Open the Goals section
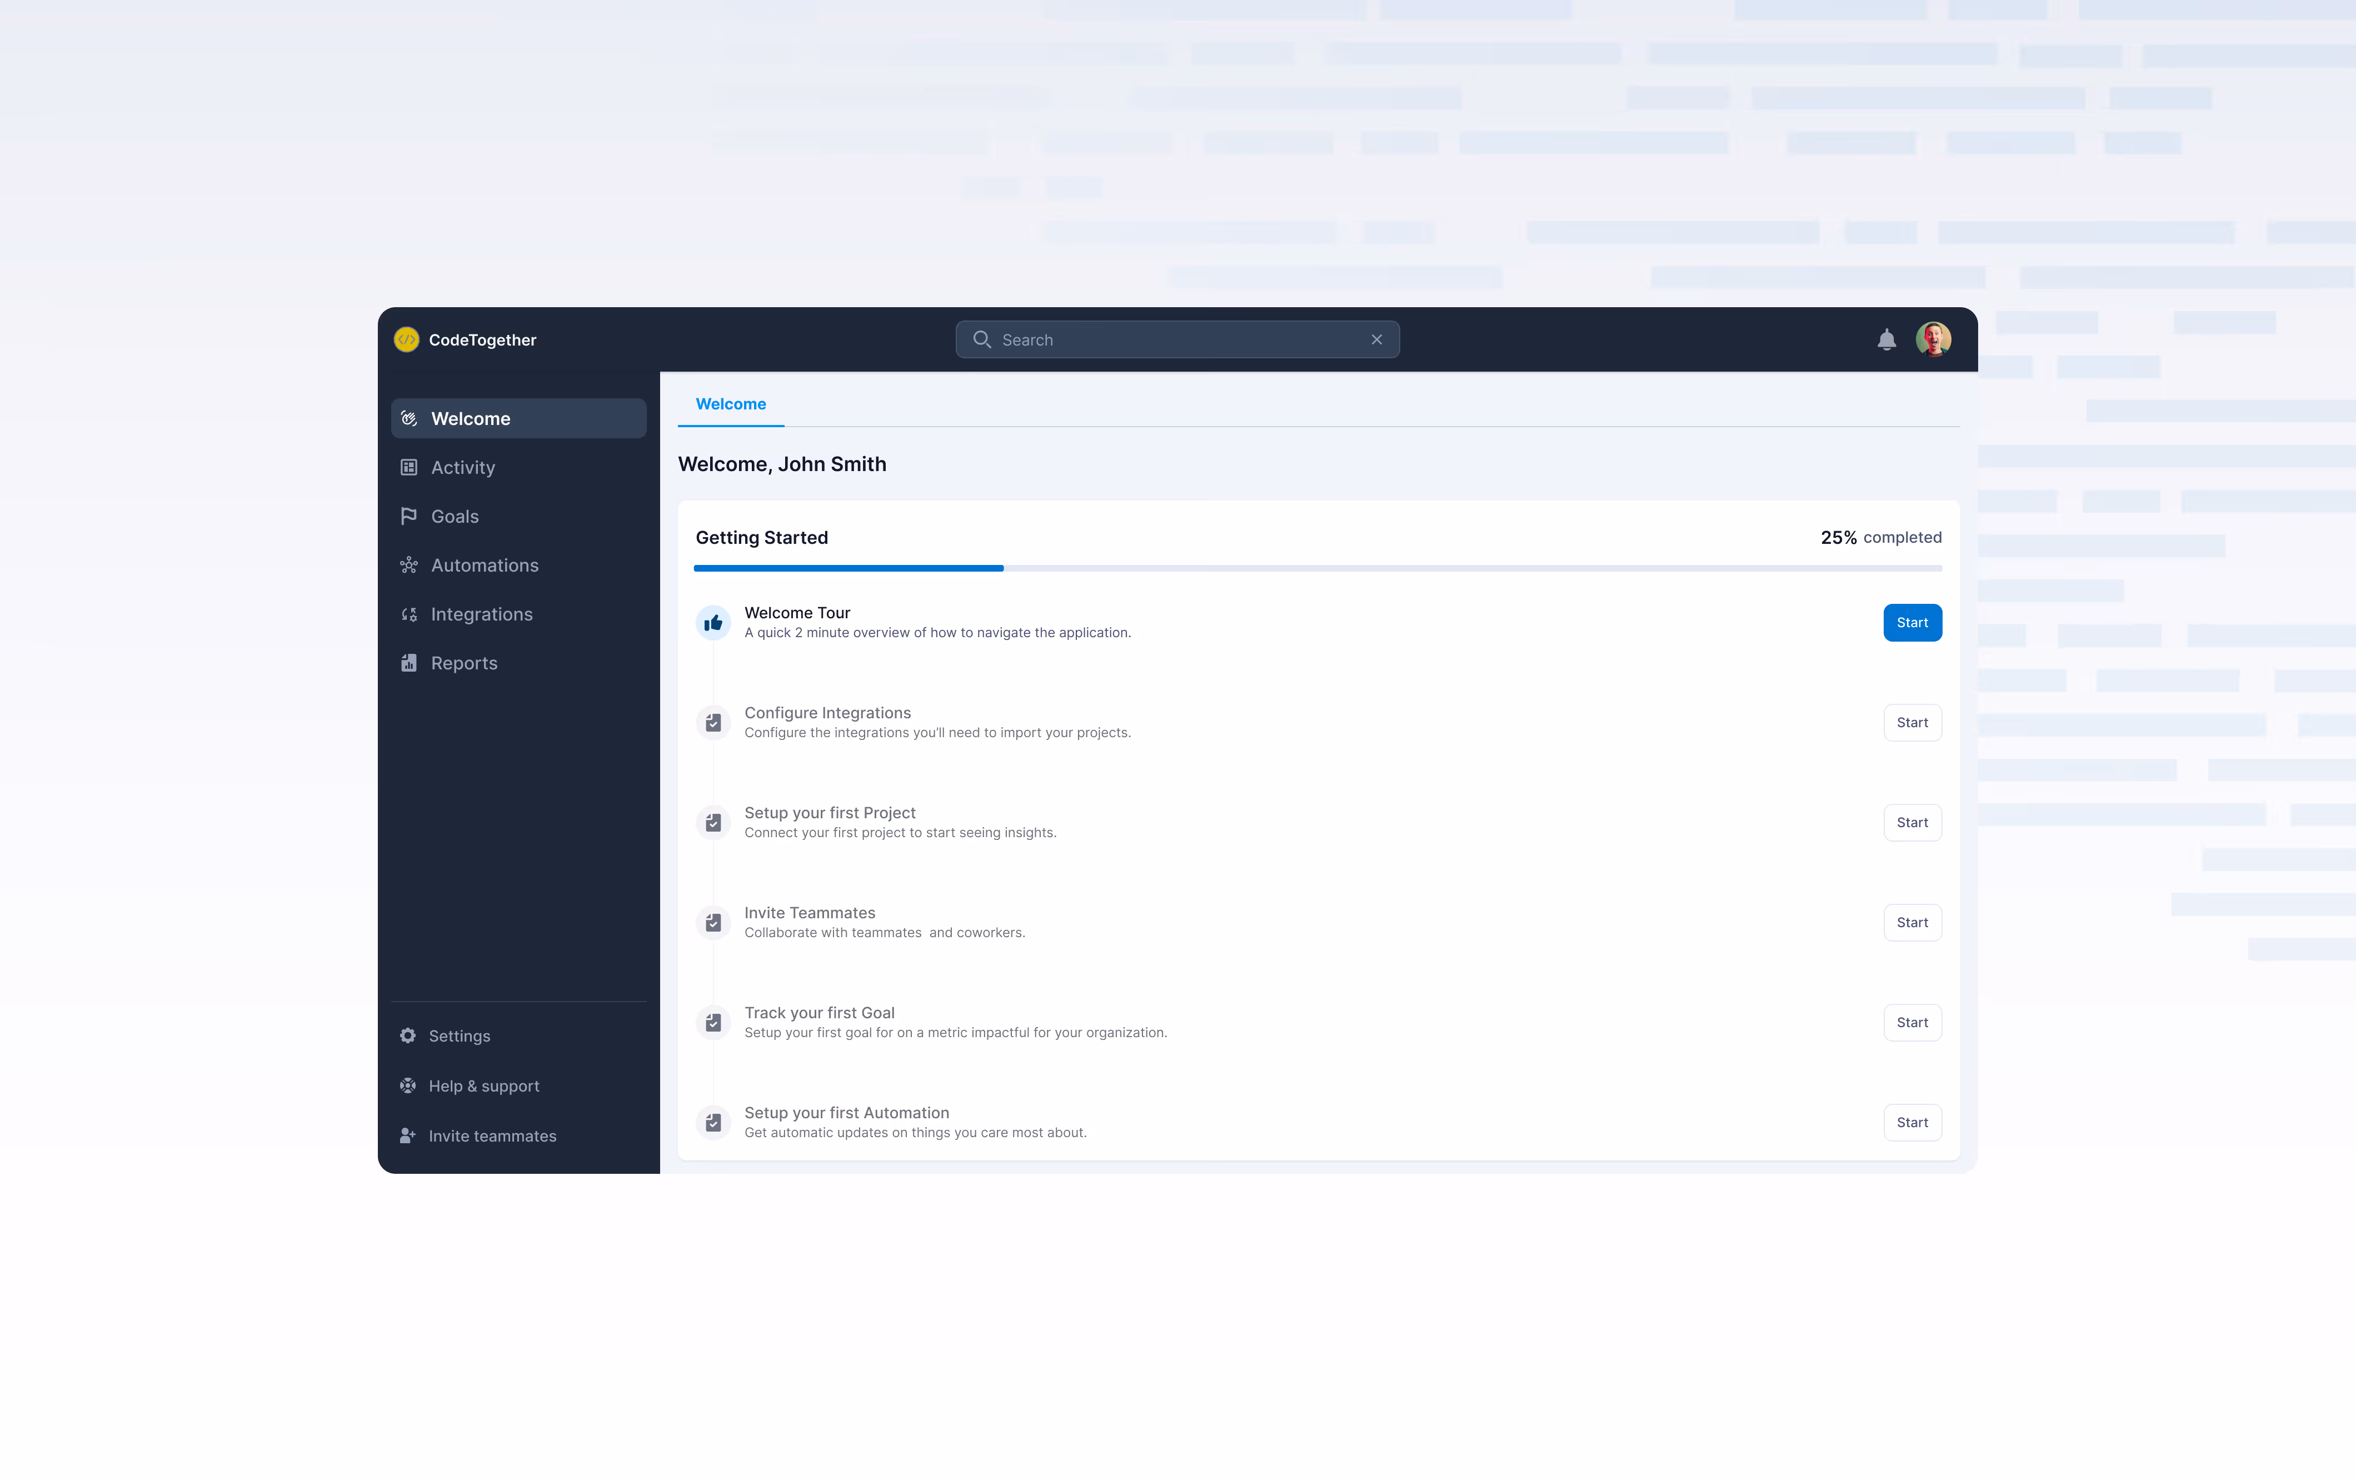2356x1481 pixels. [518, 517]
